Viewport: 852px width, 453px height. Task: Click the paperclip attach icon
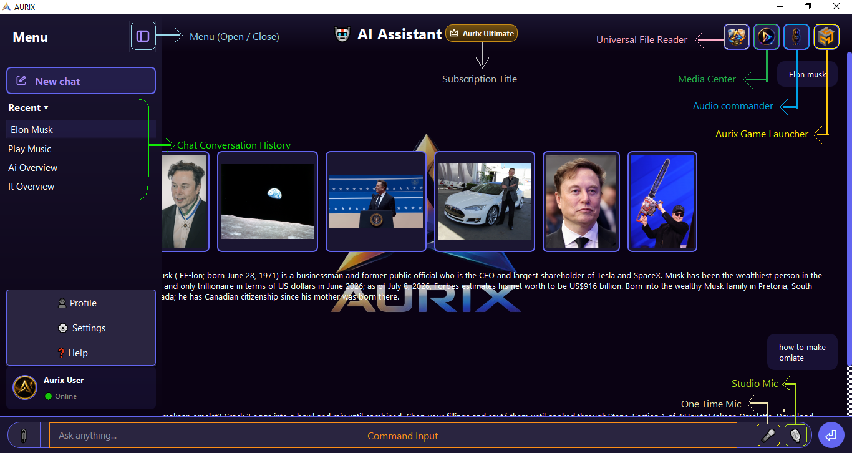click(x=24, y=435)
